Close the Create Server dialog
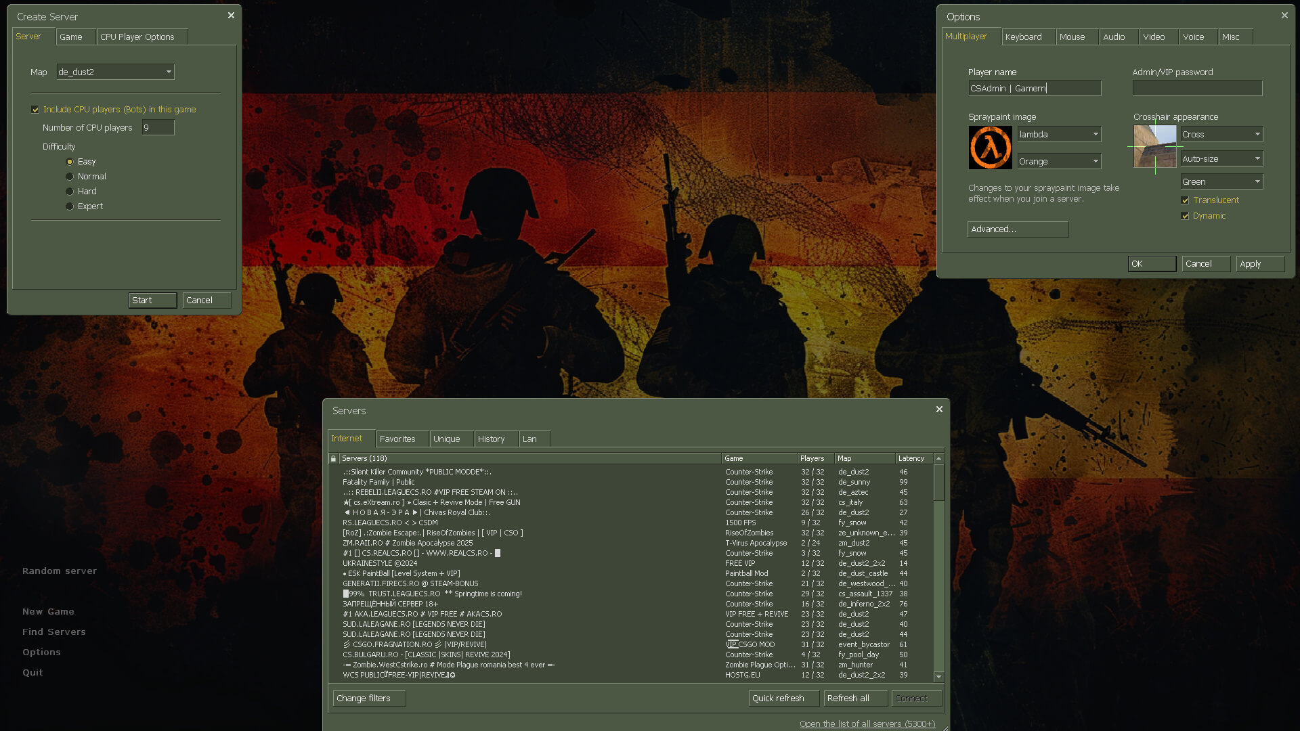The width and height of the screenshot is (1300, 731). click(231, 16)
